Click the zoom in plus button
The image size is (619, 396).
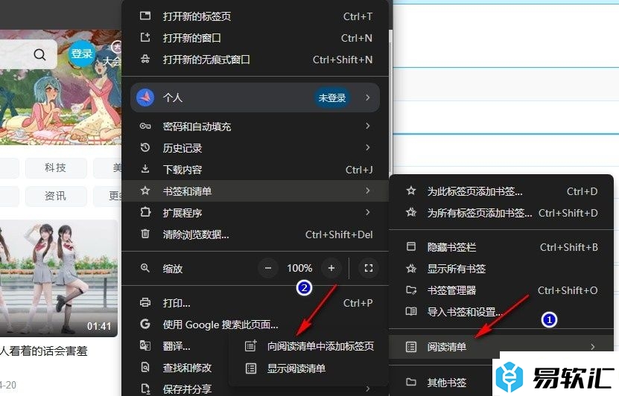tap(331, 268)
